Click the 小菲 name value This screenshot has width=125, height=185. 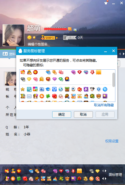(27, 134)
